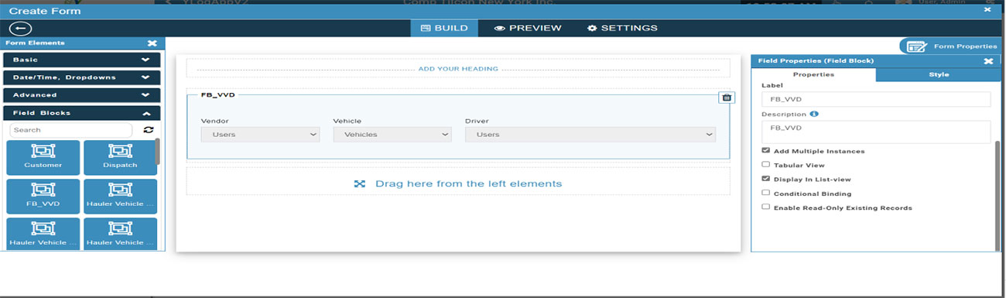1006x298 pixels.
Task: Click the back arrow button
Action: [19, 28]
